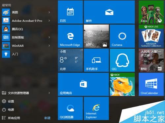Launch the QQ浏览器 tile

[x=70, y=109]
